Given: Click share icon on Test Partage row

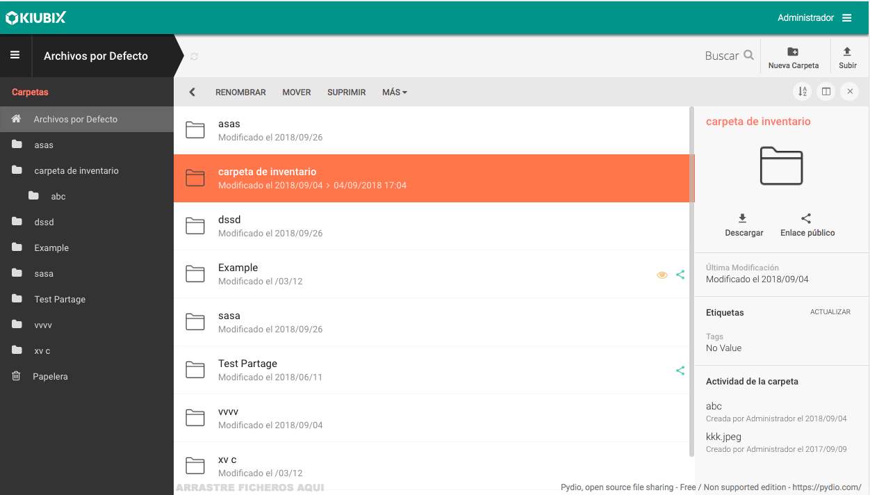Looking at the screenshot, I should pos(680,371).
